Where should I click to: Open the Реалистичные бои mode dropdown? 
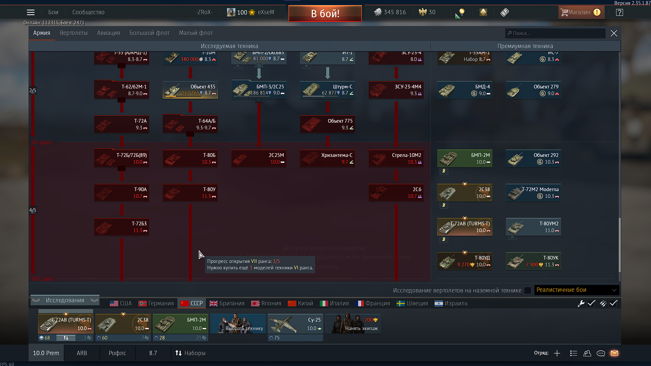click(577, 290)
